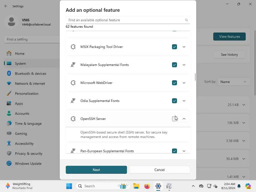Expand the 25.1 KB feature row
This screenshot has width=256, height=192.
(x=244, y=105)
